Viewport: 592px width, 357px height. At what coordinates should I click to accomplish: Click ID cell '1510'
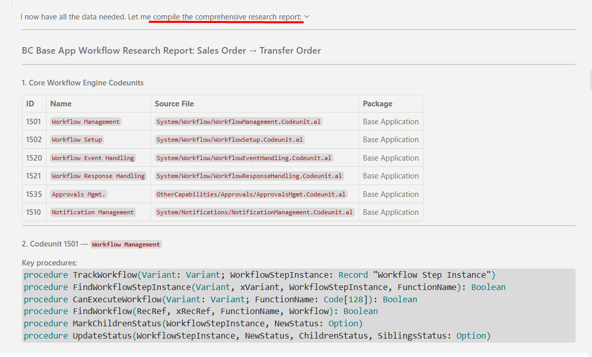tap(34, 212)
